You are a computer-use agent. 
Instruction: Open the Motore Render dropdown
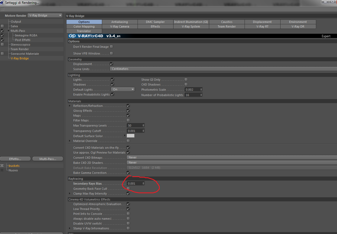pyautogui.click(x=45, y=16)
